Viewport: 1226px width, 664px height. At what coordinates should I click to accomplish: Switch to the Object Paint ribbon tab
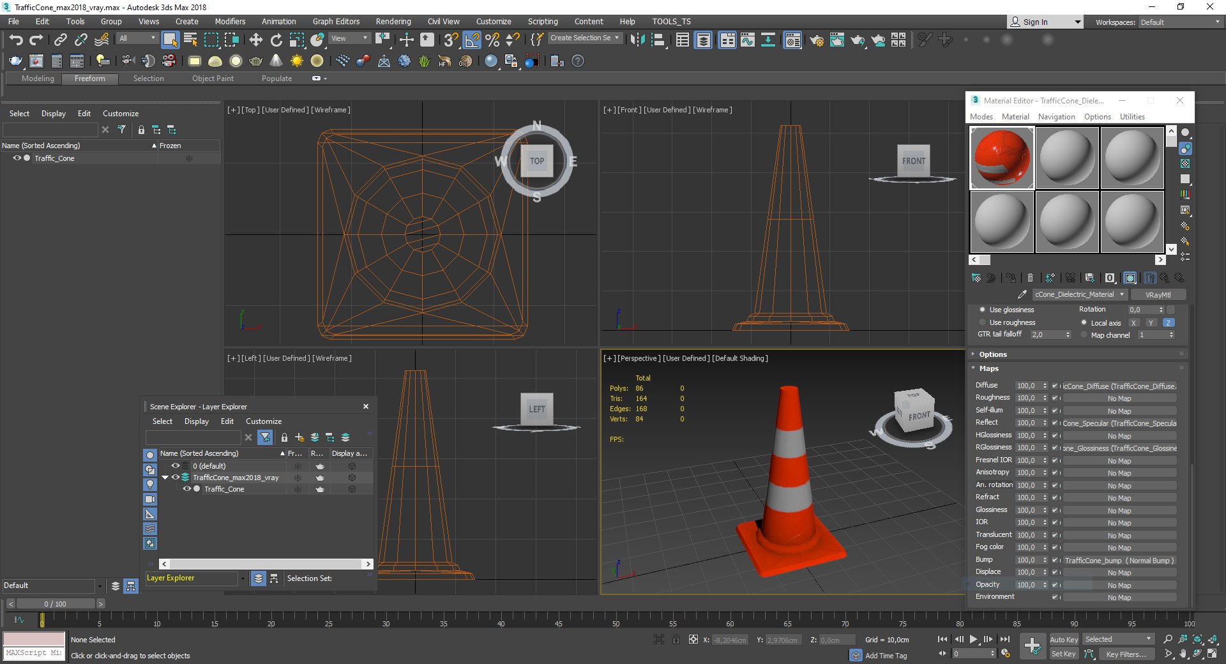pyautogui.click(x=213, y=79)
